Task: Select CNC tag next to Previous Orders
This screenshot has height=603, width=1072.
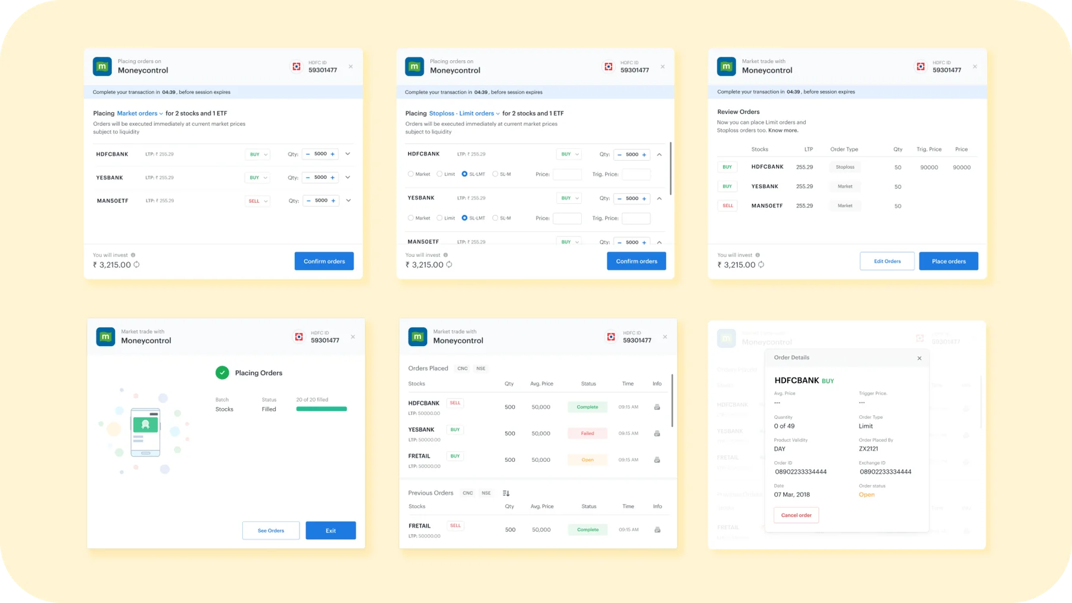Action: tap(468, 493)
